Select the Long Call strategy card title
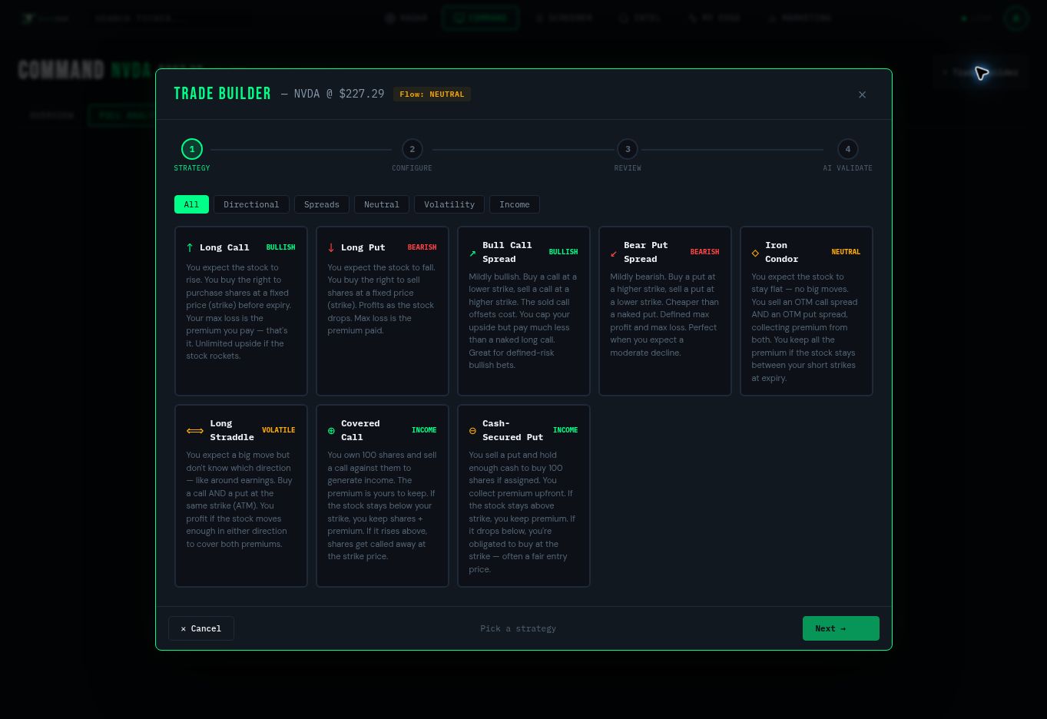Screen dimensions: 1047x719 (224, 247)
